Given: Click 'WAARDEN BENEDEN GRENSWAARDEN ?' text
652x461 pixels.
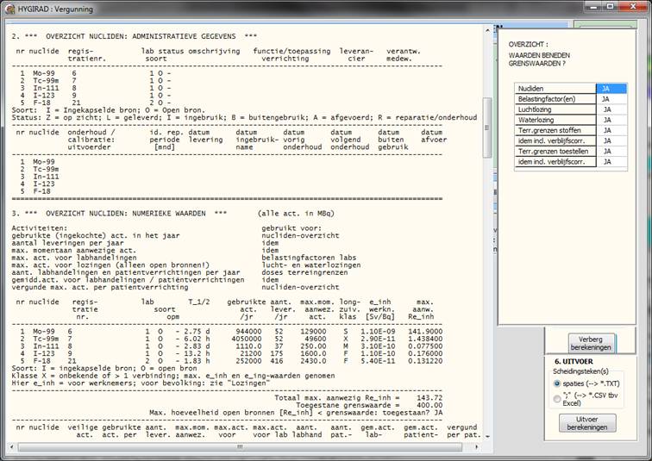Looking at the screenshot, I should [x=539, y=59].
